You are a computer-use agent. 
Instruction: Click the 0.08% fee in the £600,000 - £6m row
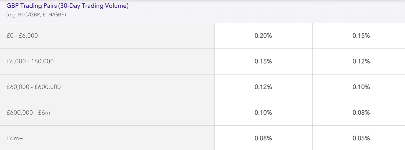point(361,113)
